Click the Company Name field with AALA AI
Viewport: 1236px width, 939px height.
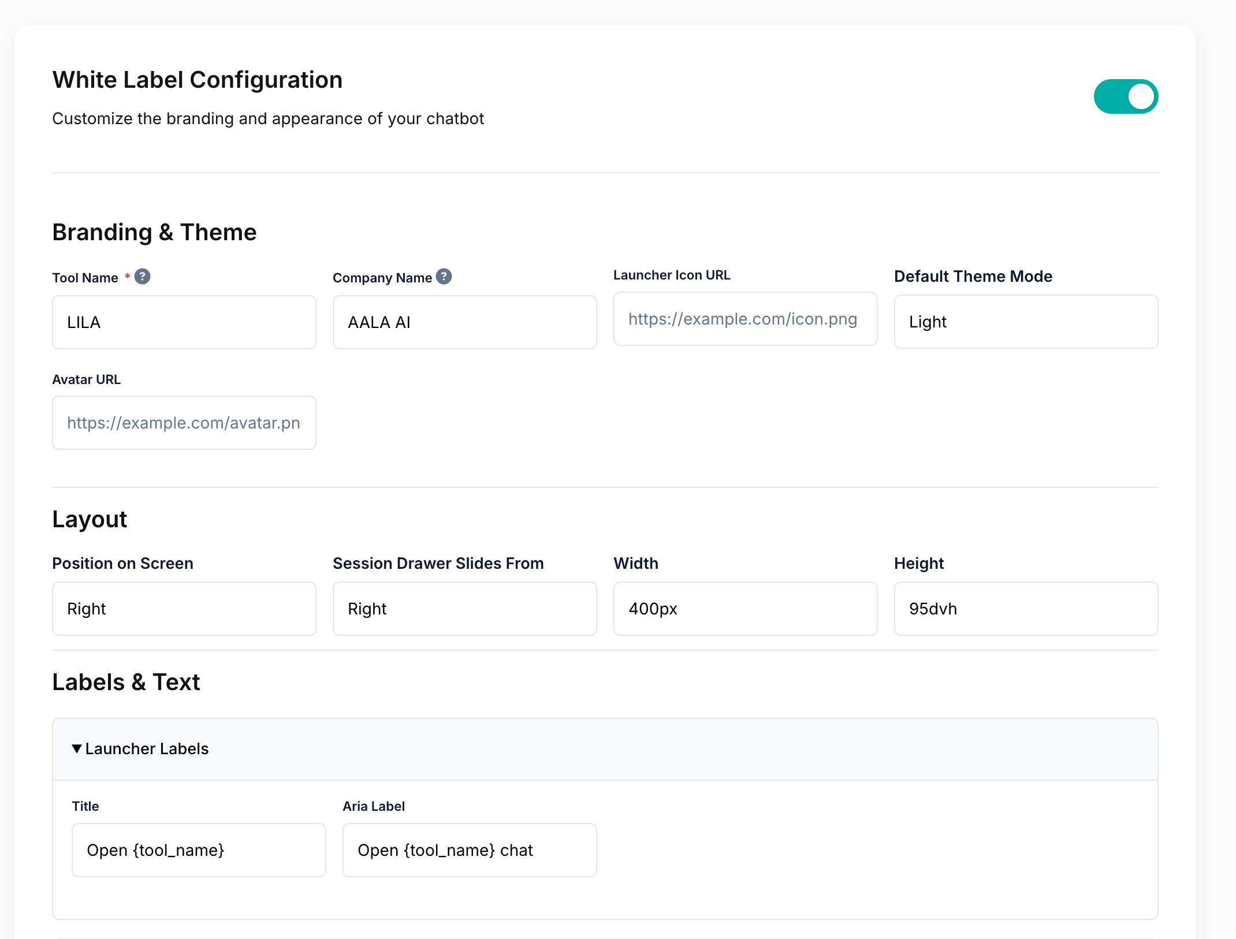[464, 322]
